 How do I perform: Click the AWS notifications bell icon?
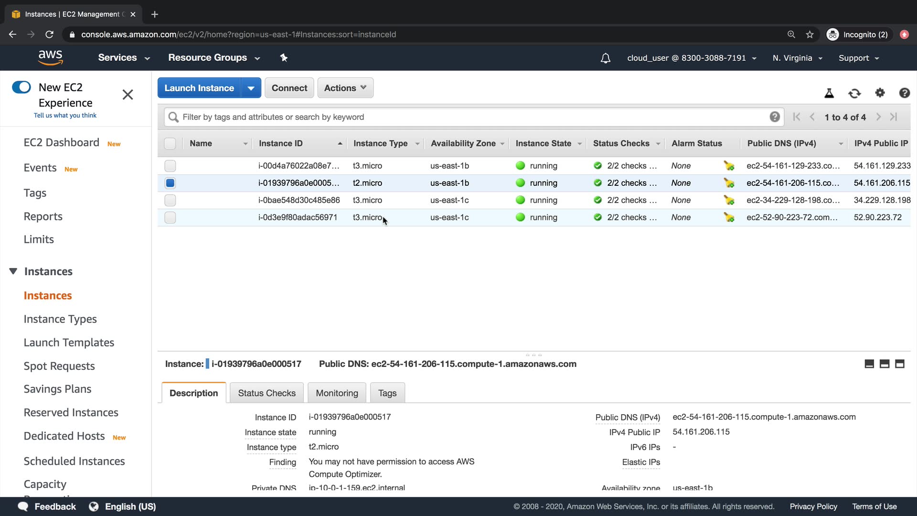pos(605,58)
